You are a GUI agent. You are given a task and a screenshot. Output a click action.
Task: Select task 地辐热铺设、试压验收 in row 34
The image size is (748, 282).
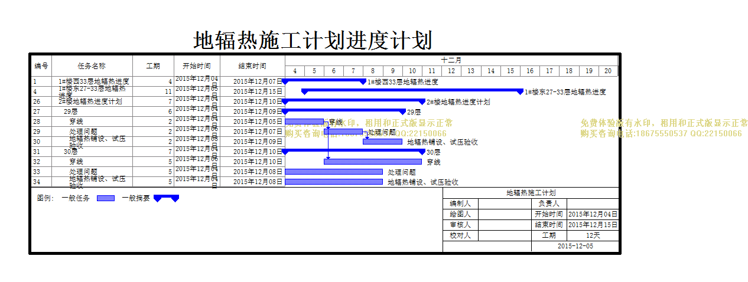(97, 182)
